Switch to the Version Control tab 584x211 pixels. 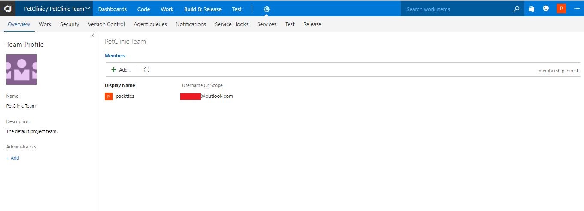click(x=106, y=24)
